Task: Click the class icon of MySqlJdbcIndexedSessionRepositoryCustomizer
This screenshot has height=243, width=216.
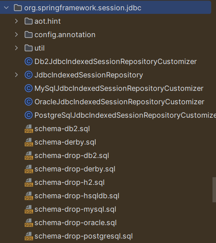Action: pos(29,88)
